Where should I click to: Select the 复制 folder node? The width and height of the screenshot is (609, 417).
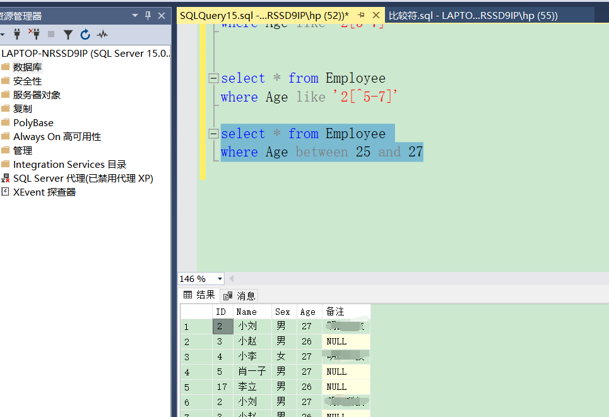coord(23,109)
